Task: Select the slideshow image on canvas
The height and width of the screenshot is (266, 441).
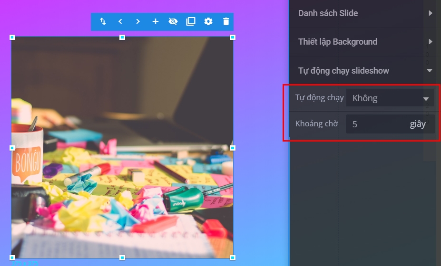Action: (x=122, y=148)
